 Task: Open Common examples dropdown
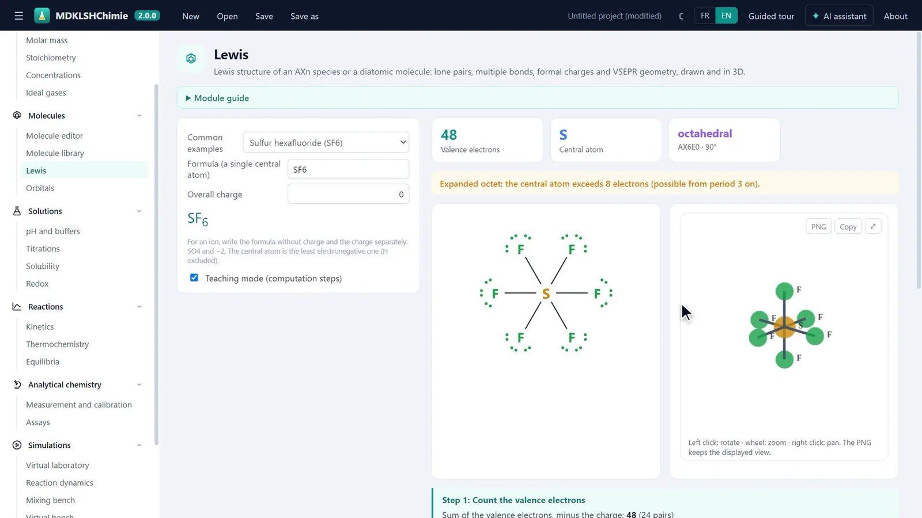(x=326, y=142)
